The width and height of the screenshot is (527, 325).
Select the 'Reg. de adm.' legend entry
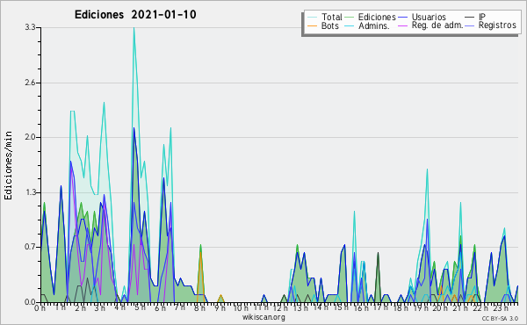(x=437, y=25)
